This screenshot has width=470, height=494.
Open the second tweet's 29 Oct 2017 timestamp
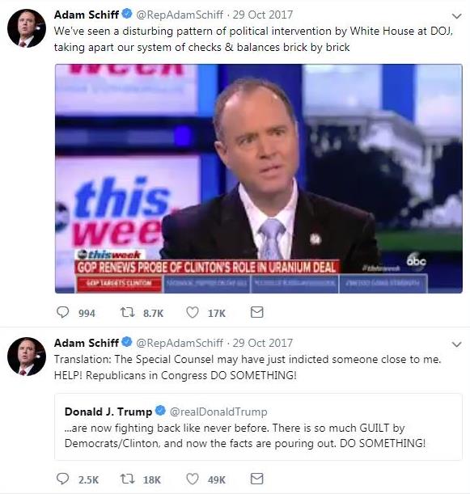(263, 343)
